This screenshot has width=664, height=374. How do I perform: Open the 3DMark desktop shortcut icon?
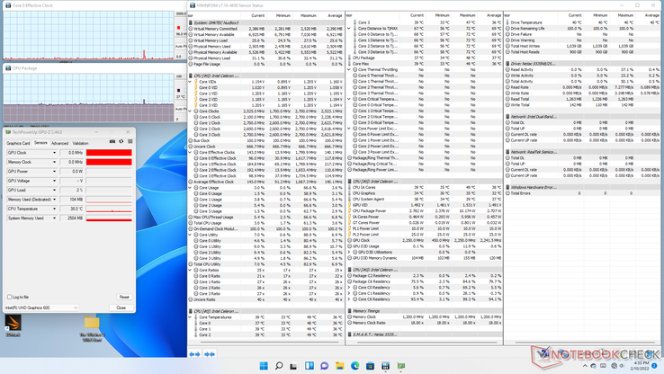pos(13,325)
